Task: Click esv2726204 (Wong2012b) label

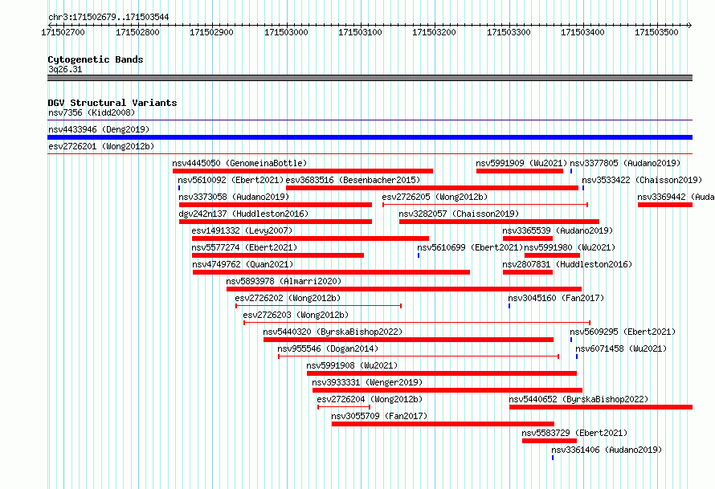Action: tap(370, 399)
